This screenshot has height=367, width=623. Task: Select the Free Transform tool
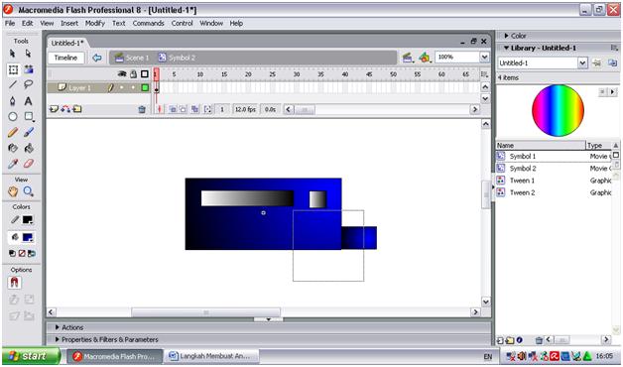[13, 69]
